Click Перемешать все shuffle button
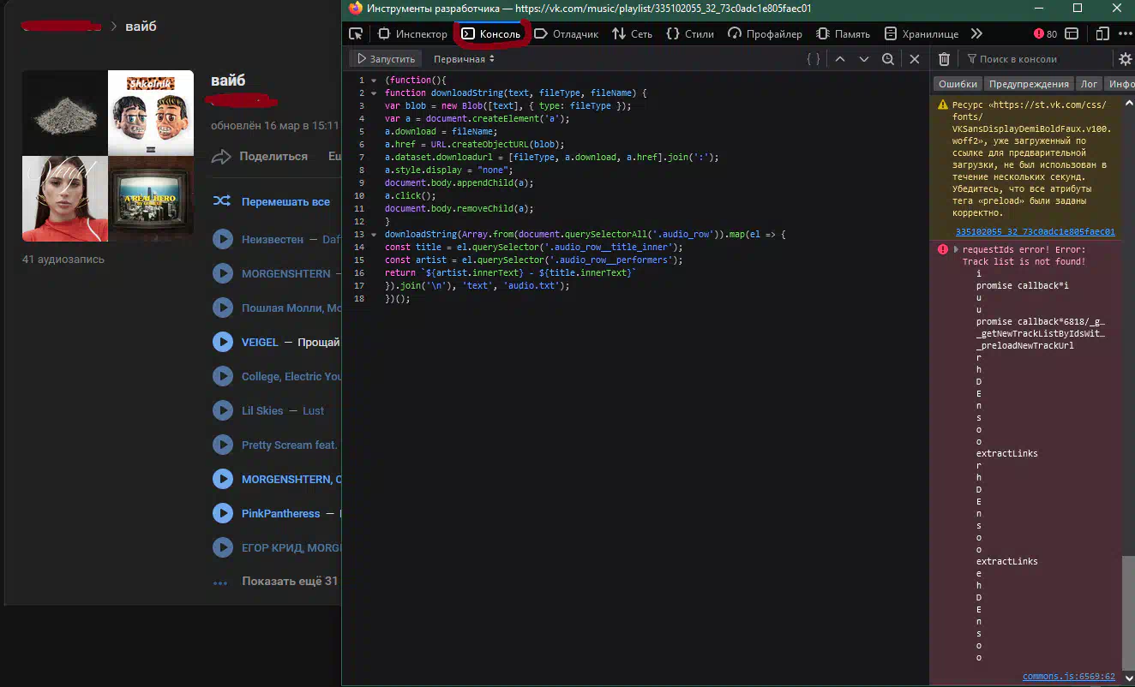The width and height of the screenshot is (1135, 687). (x=285, y=201)
